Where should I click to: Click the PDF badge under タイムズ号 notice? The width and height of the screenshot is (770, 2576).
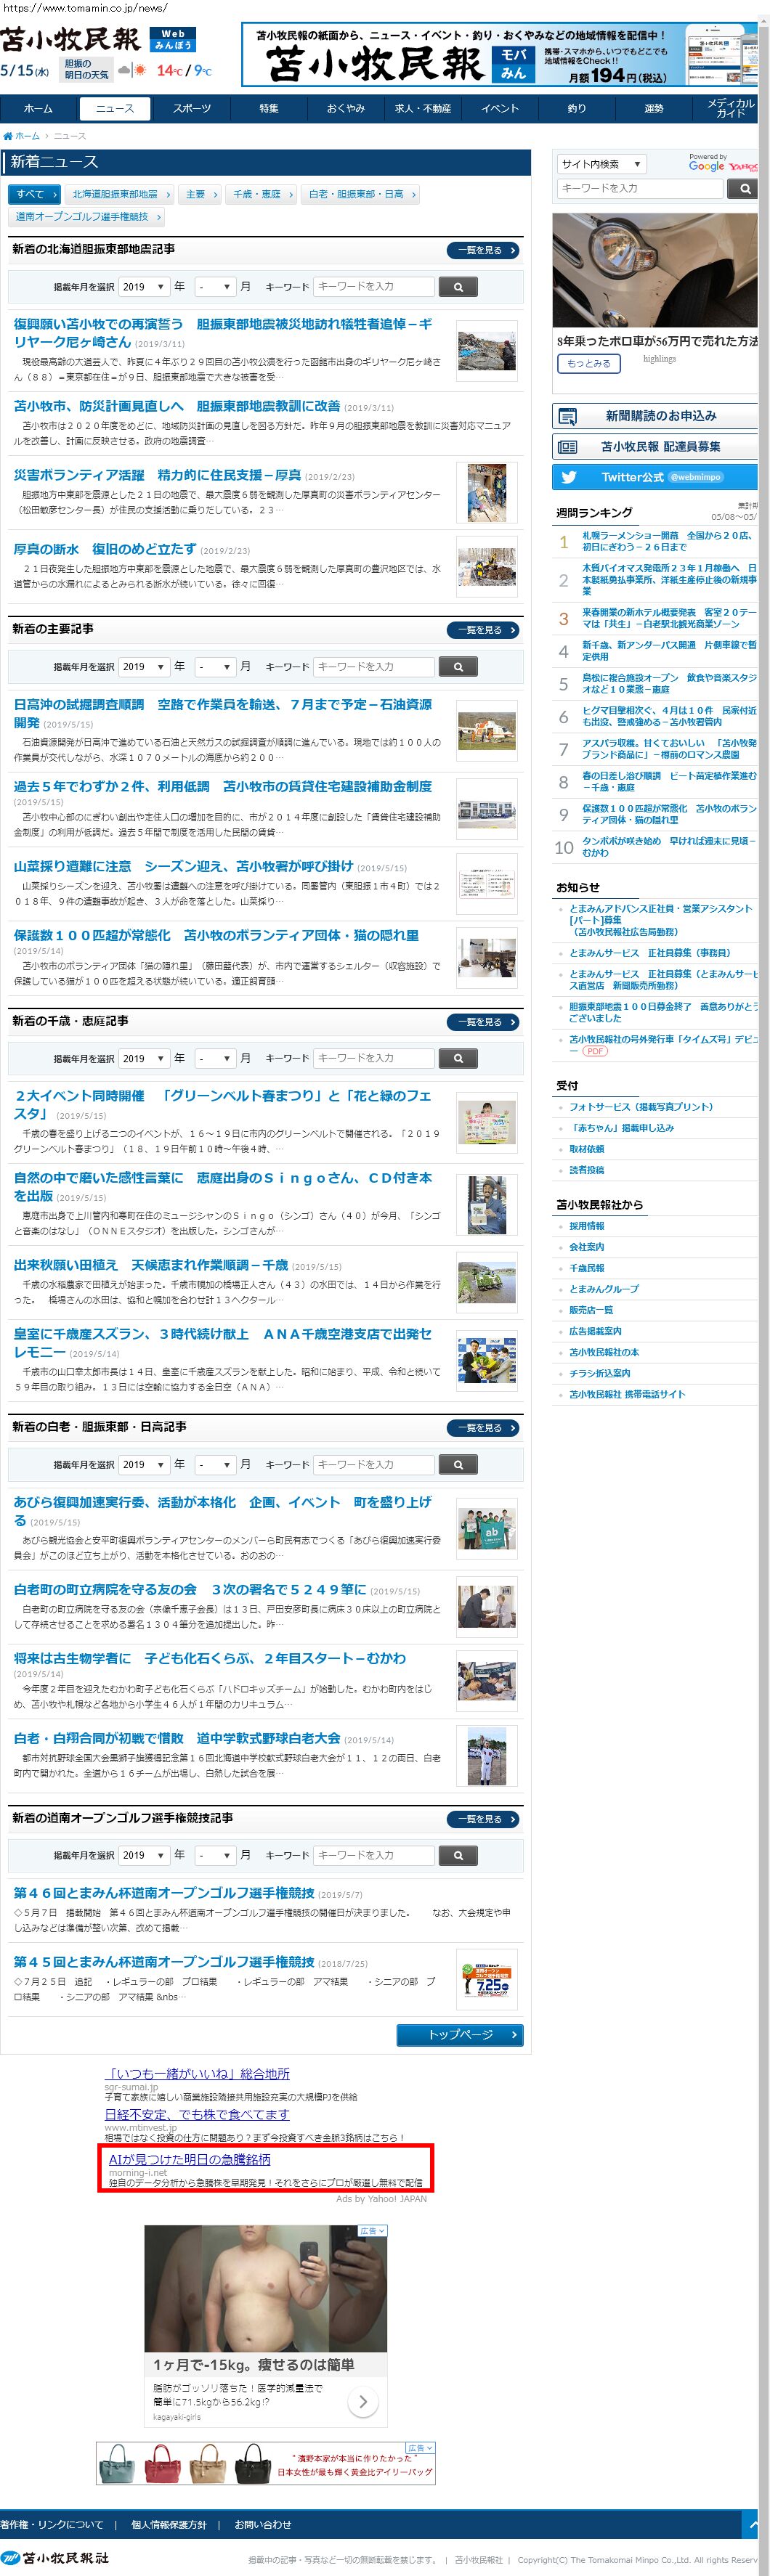coord(595,1051)
